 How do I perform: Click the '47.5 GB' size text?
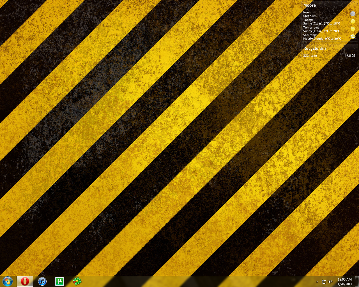350,55
